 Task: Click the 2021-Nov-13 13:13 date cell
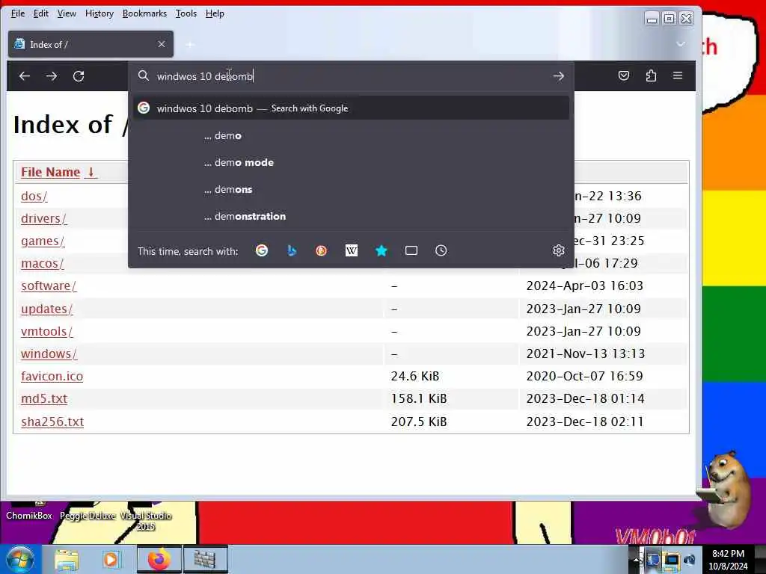coord(585,354)
